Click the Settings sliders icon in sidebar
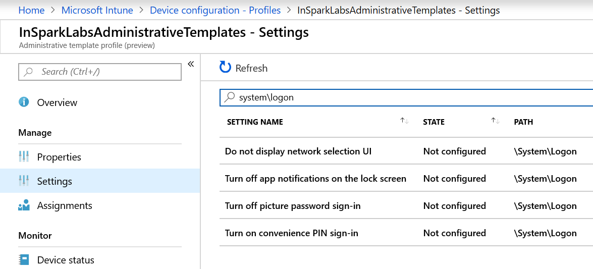The width and height of the screenshot is (593, 269). pos(24,181)
